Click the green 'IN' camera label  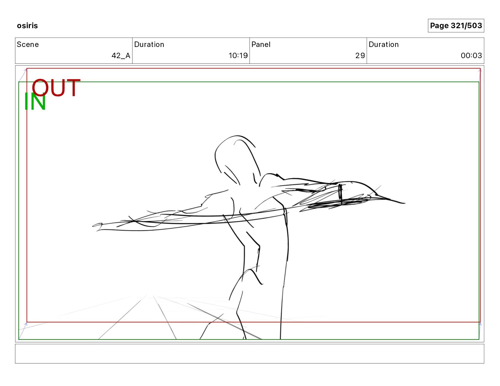(x=35, y=102)
